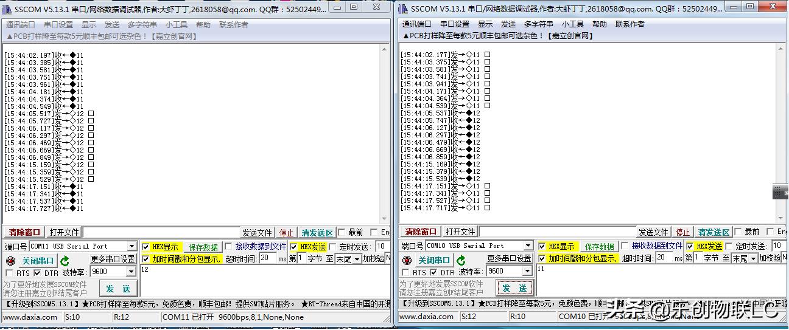Open the 9600 baud rate dropdown in COM10 window
789x330 pixels.
click(x=526, y=271)
